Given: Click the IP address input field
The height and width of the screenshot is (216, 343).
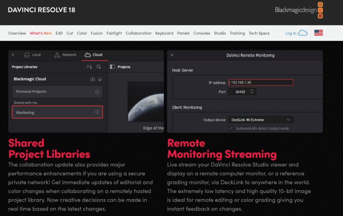Looking at the screenshot, I should click(261, 82).
